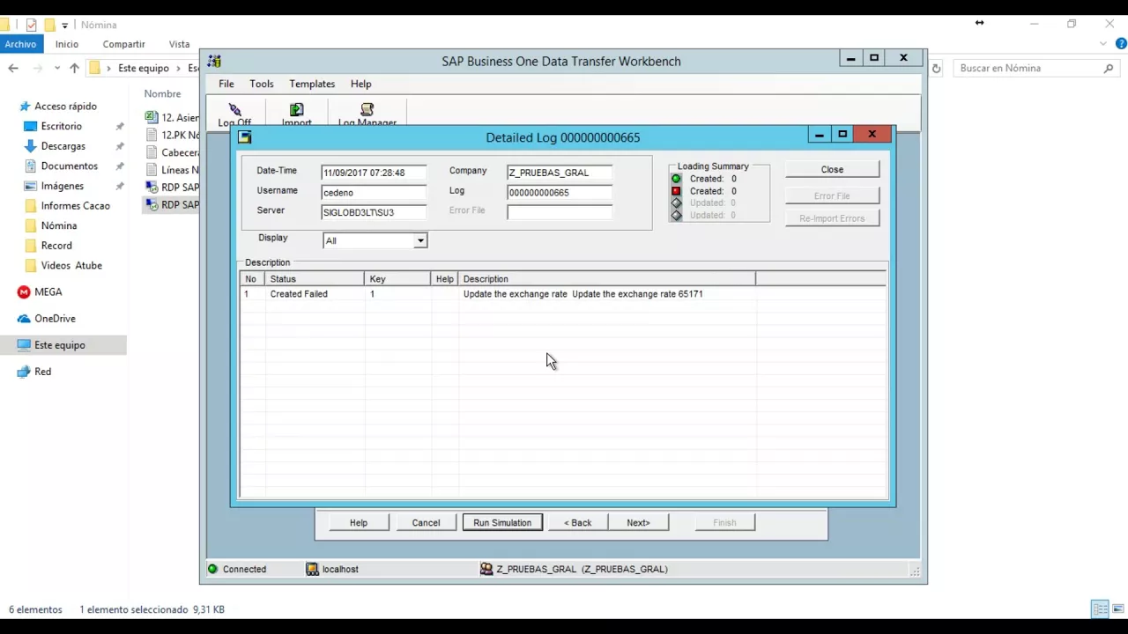Click the green Connected status icon
This screenshot has width=1128, height=634.
point(212,569)
